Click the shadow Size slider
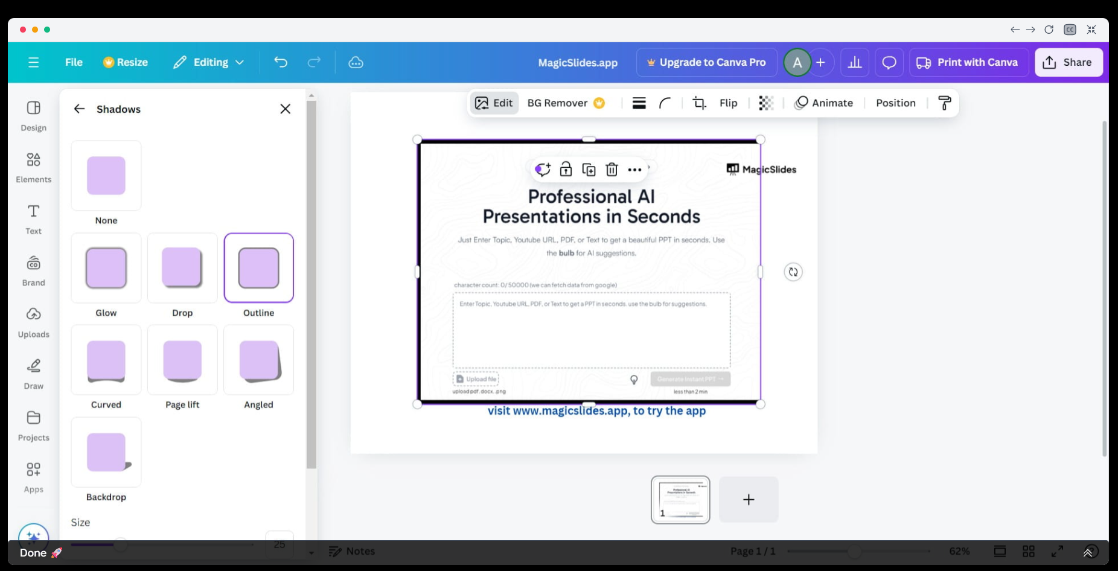Image resolution: width=1118 pixels, height=571 pixels. [x=162, y=544]
